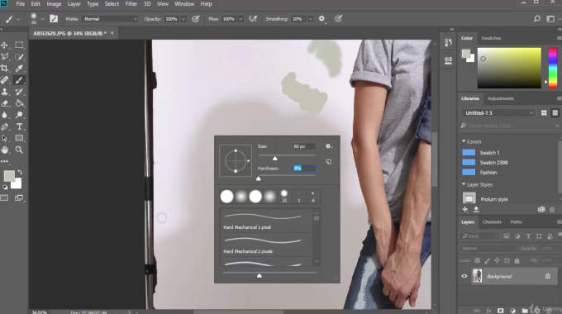The width and height of the screenshot is (562, 314).
Task: Collapse the Layer Styles section
Action: (464, 184)
